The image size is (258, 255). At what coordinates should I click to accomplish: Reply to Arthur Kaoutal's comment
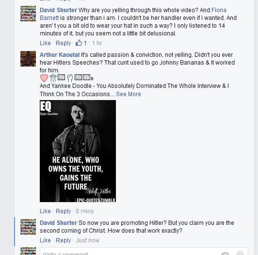pos(64,211)
